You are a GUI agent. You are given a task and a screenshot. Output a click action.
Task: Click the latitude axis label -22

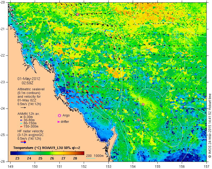3,55
